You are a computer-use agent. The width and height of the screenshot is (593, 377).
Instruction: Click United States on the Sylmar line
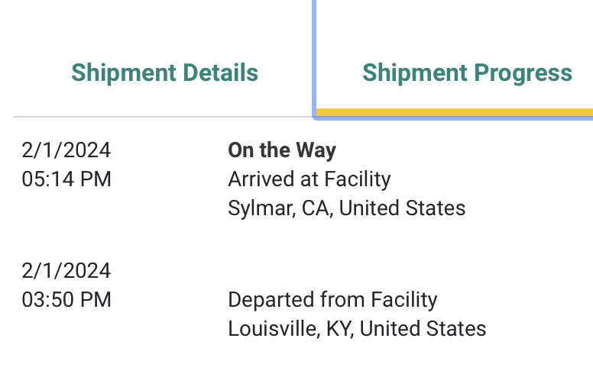402,208
